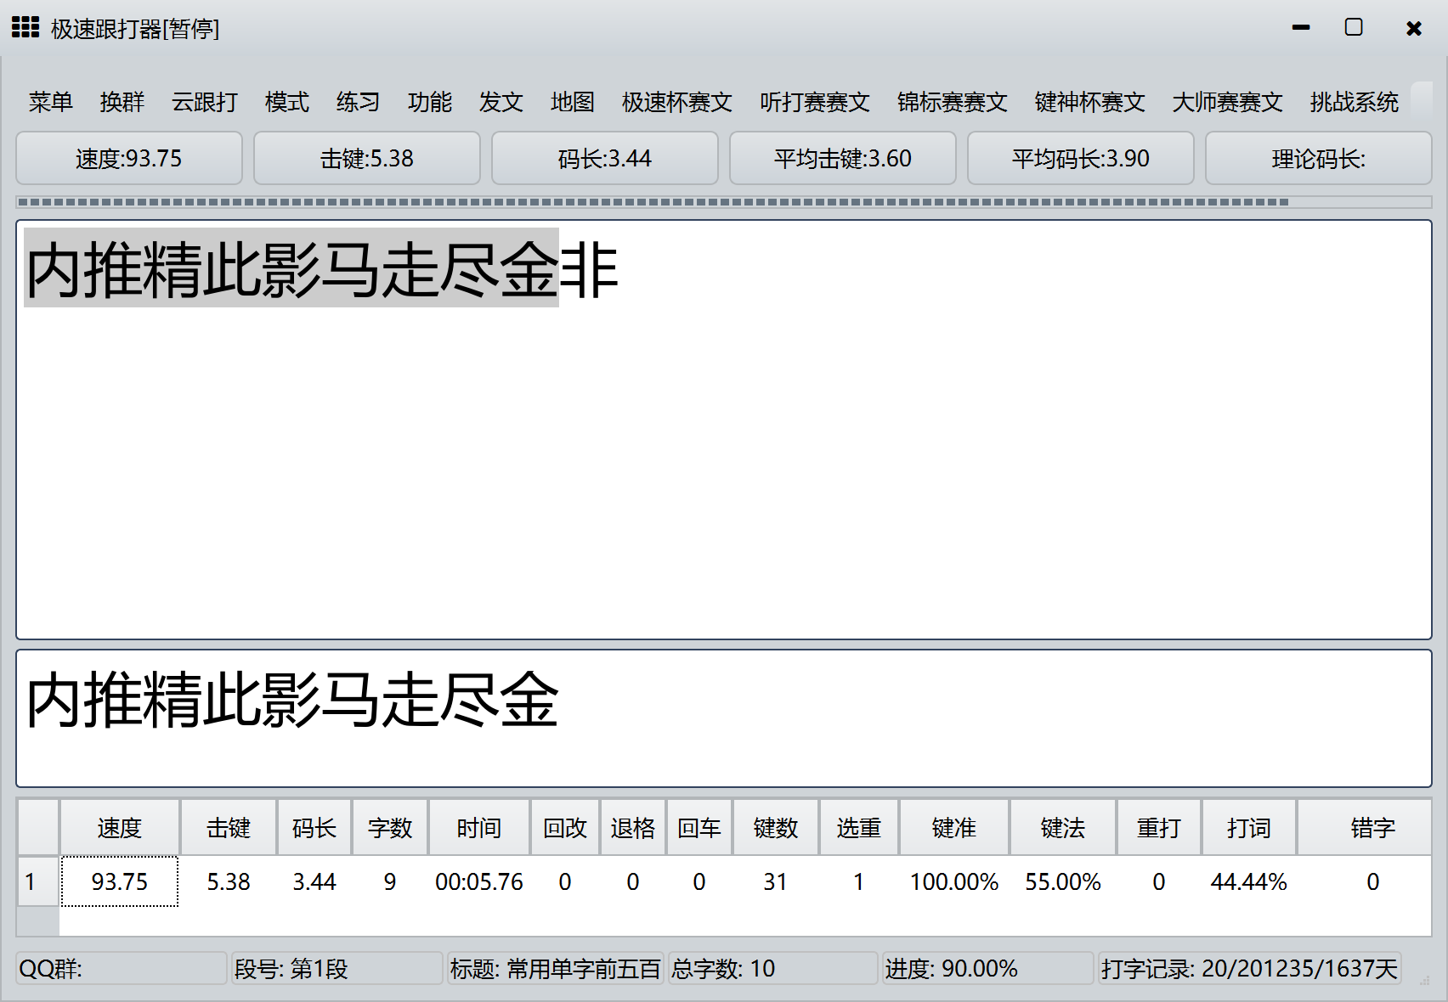Click the 击键 column header
Image resolution: width=1448 pixels, height=1002 pixels.
tap(229, 827)
